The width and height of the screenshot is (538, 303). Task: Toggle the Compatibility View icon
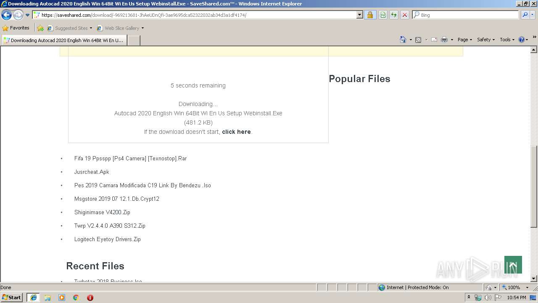383,15
